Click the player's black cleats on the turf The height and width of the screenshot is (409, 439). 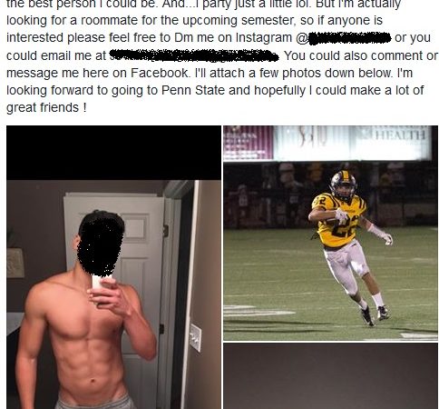[374, 314]
